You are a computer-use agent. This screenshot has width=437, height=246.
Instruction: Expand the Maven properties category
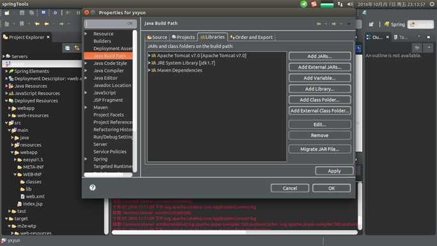[x=86, y=108]
